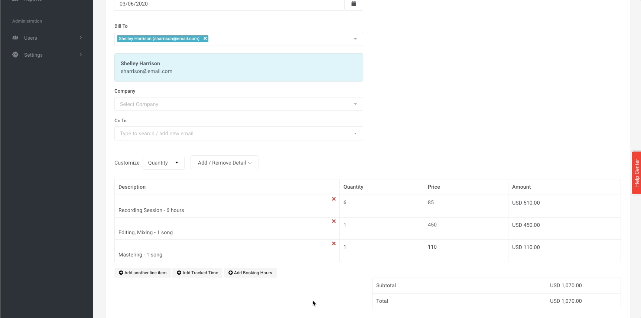The height and width of the screenshot is (318, 641).
Task: Click Add Booking Hours button
Action: 250,273
